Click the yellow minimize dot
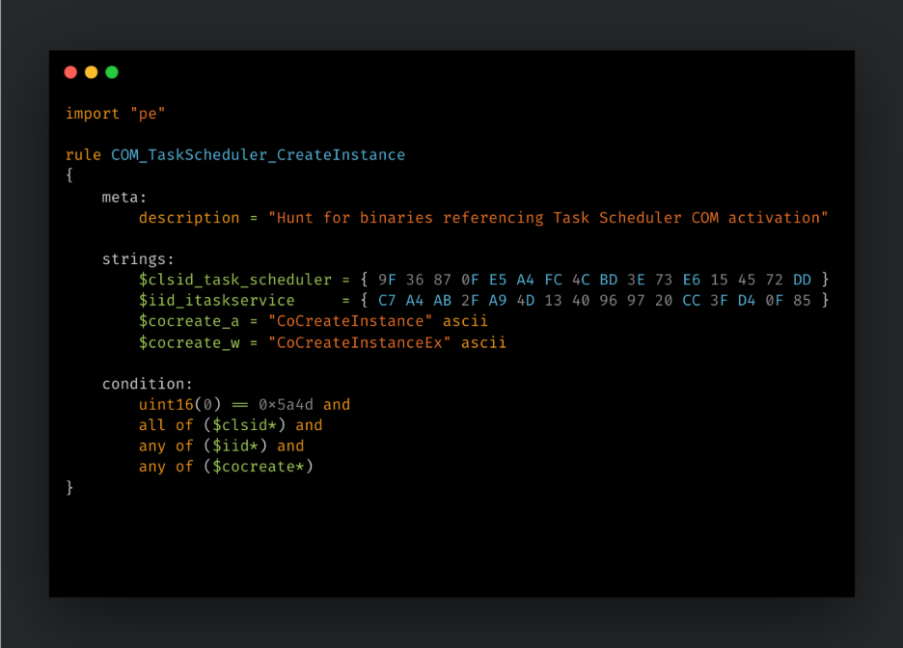Viewport: 903px width, 648px height. tap(92, 72)
